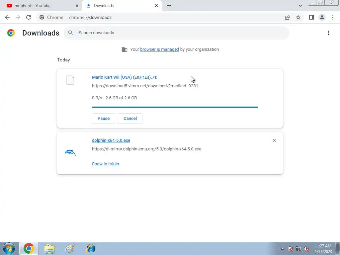
Task: Open the profile avatar menu
Action: tap(322, 17)
